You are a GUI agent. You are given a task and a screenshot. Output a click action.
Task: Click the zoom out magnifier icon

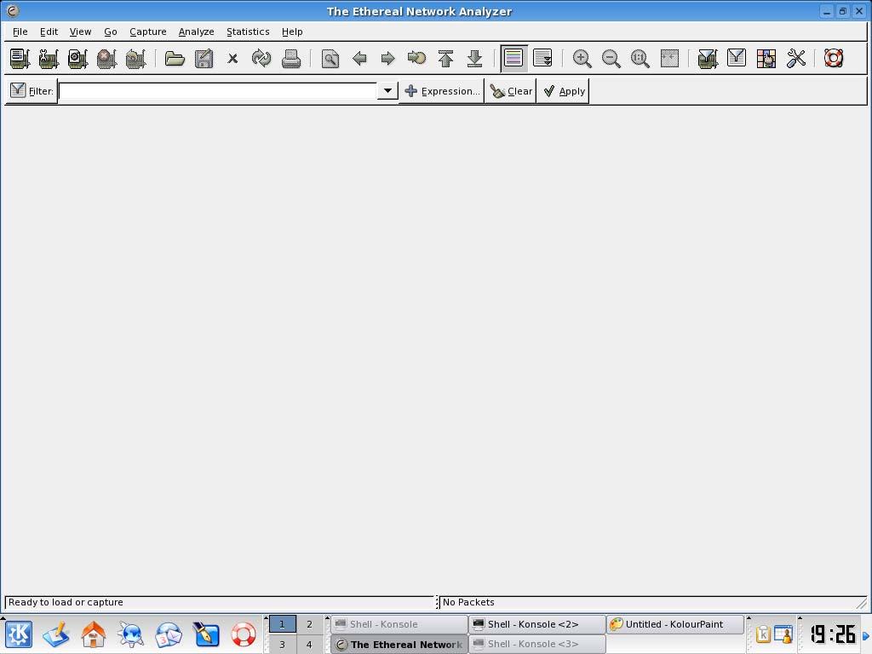[x=611, y=59]
